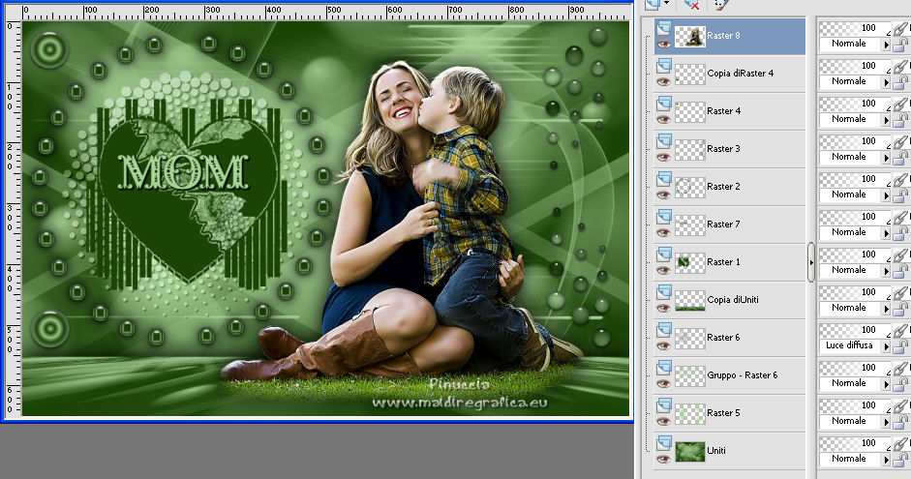Screen dimensions: 911x479
Task: Click the layer type icon of Raster 2
Action: pyautogui.click(x=664, y=179)
